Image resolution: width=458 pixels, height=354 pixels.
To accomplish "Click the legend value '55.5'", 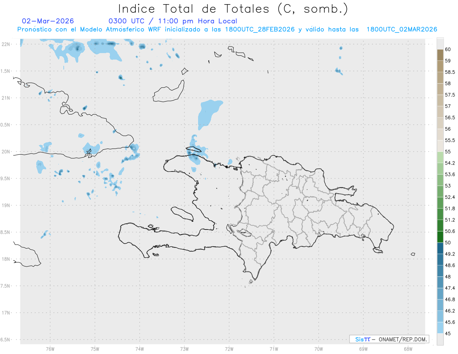I will coord(450,140).
